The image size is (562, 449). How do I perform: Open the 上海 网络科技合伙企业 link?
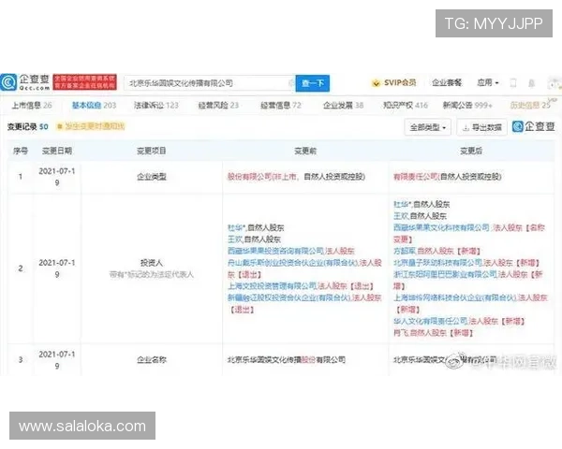click(455, 297)
